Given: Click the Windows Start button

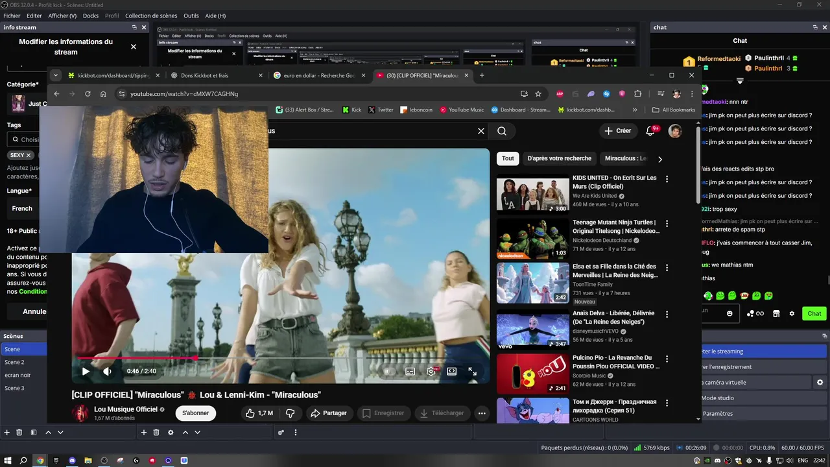Looking at the screenshot, I should (x=7, y=461).
